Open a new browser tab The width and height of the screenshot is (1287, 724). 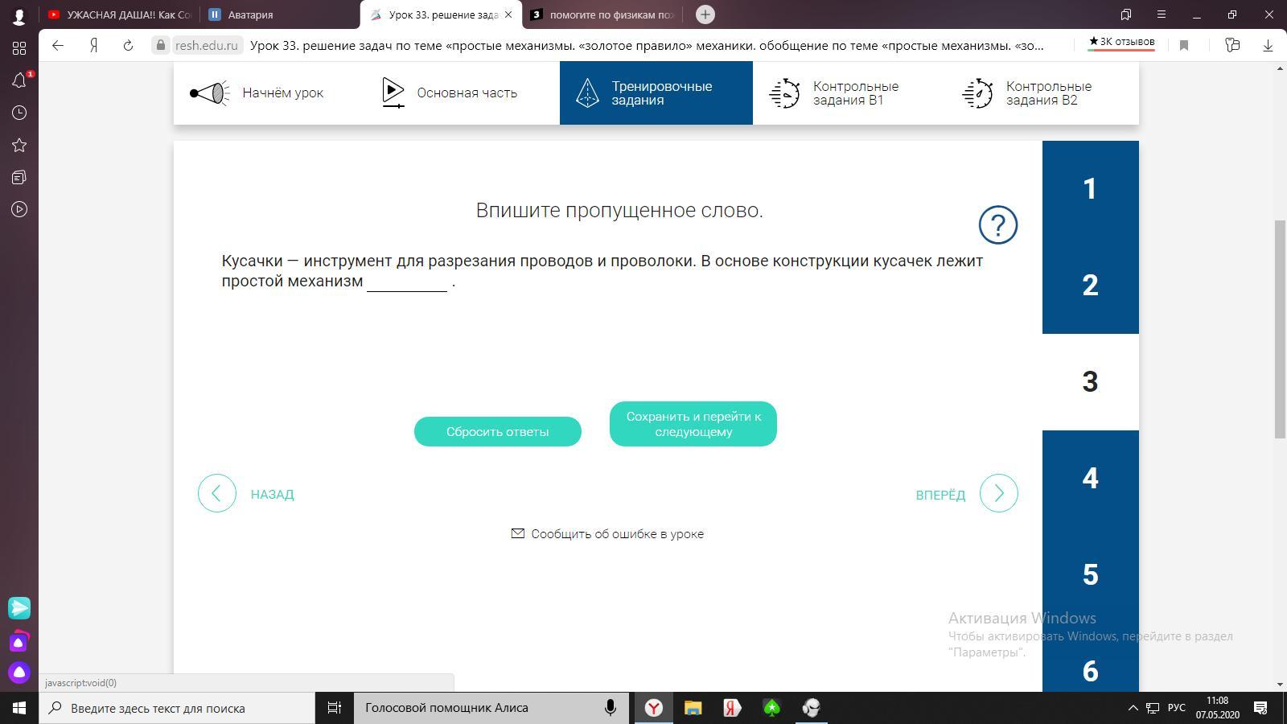705,14
